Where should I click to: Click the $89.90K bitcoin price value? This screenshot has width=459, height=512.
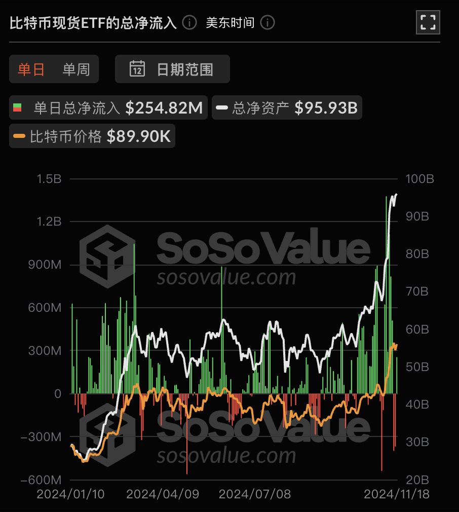139,136
